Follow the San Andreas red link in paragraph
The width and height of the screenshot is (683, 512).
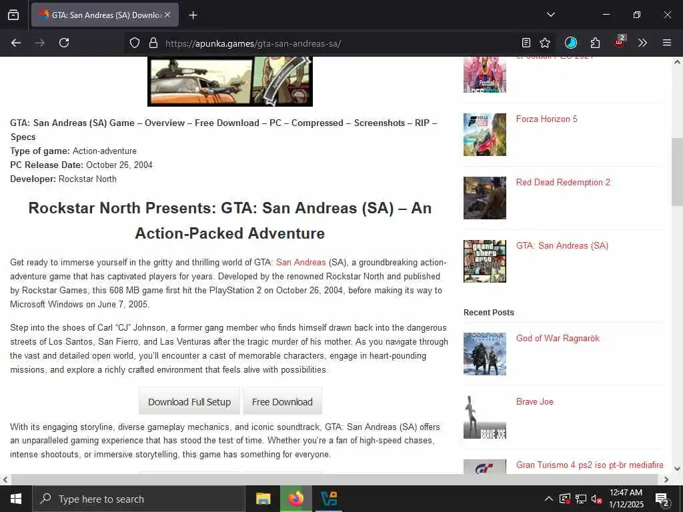(301, 262)
